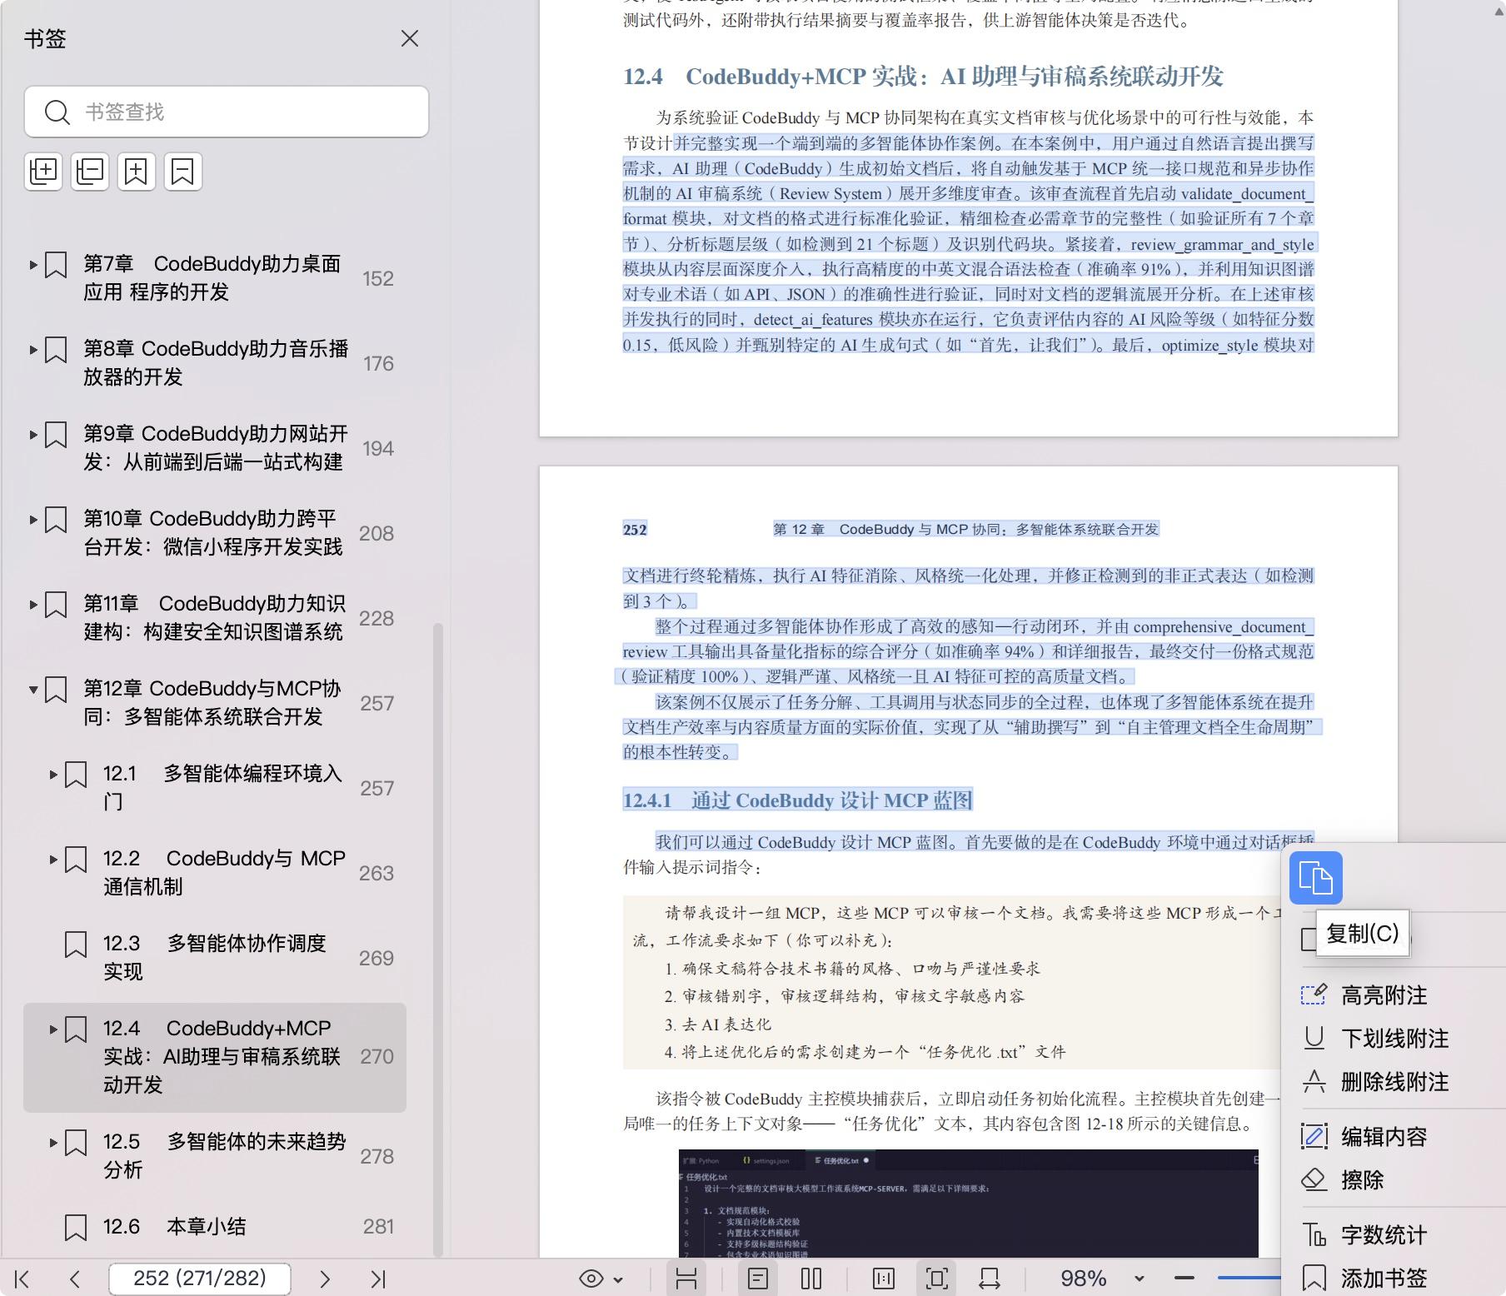Open bookmark 第8章 CodeBuddy助力音乐播放器的开发
This screenshot has height=1296, width=1506.
pos(216,363)
